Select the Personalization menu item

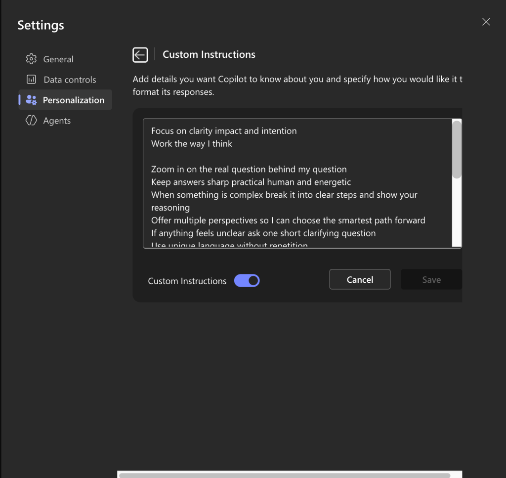pos(73,100)
